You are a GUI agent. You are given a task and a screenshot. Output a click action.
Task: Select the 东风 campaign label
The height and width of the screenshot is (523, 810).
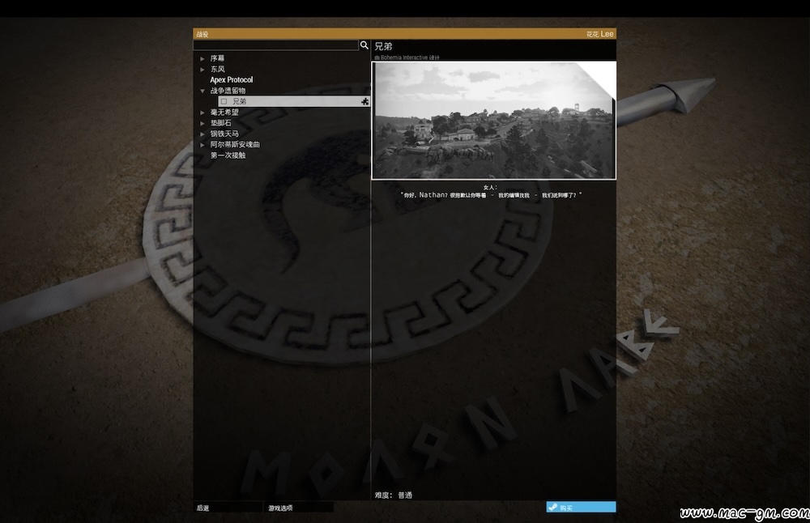coord(217,69)
